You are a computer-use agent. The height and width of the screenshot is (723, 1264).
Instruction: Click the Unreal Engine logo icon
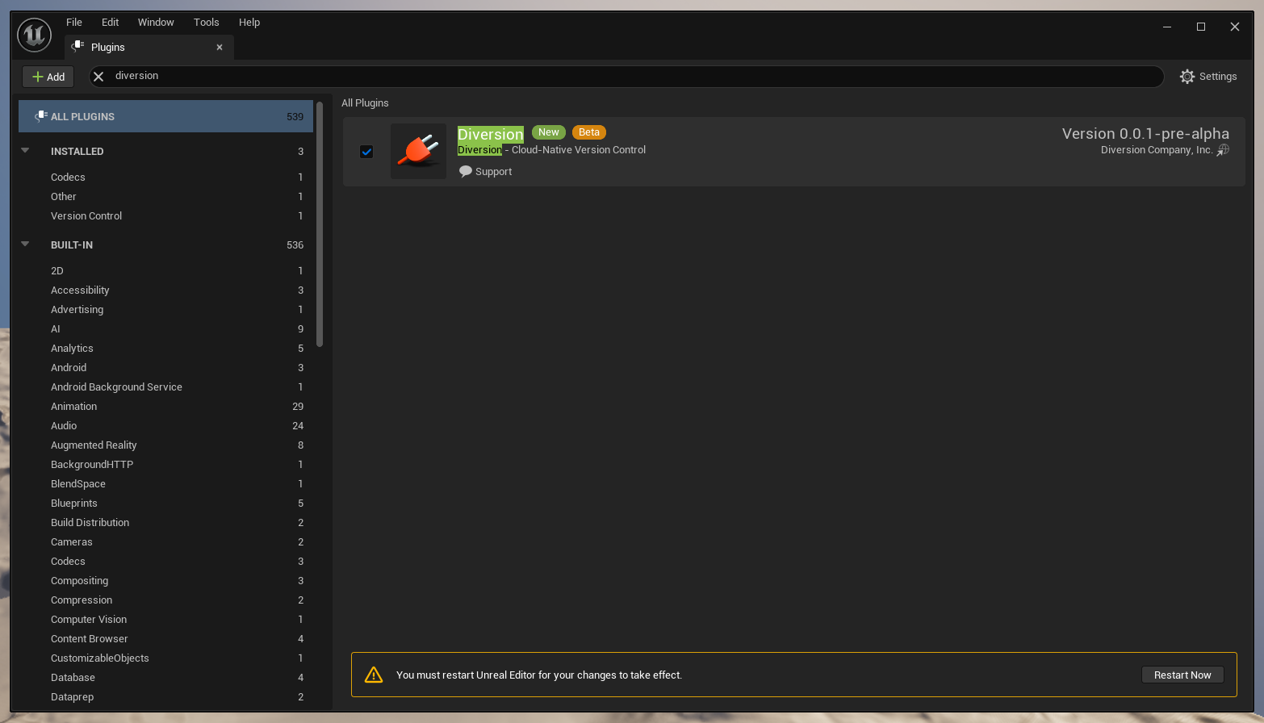(x=35, y=35)
